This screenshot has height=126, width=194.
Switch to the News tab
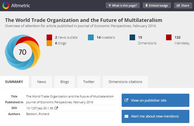point(42,82)
